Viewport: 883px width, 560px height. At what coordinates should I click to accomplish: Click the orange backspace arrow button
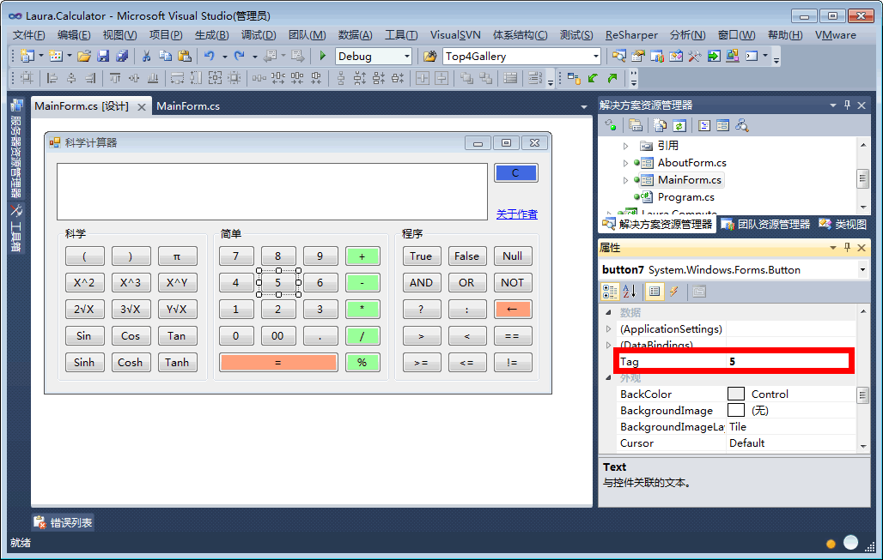[x=513, y=310]
